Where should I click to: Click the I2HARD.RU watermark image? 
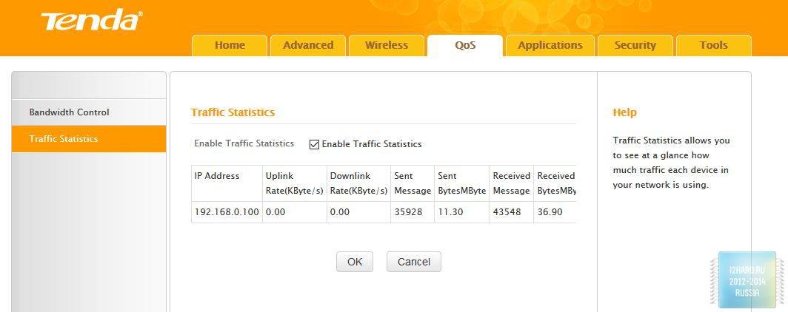[746, 279]
